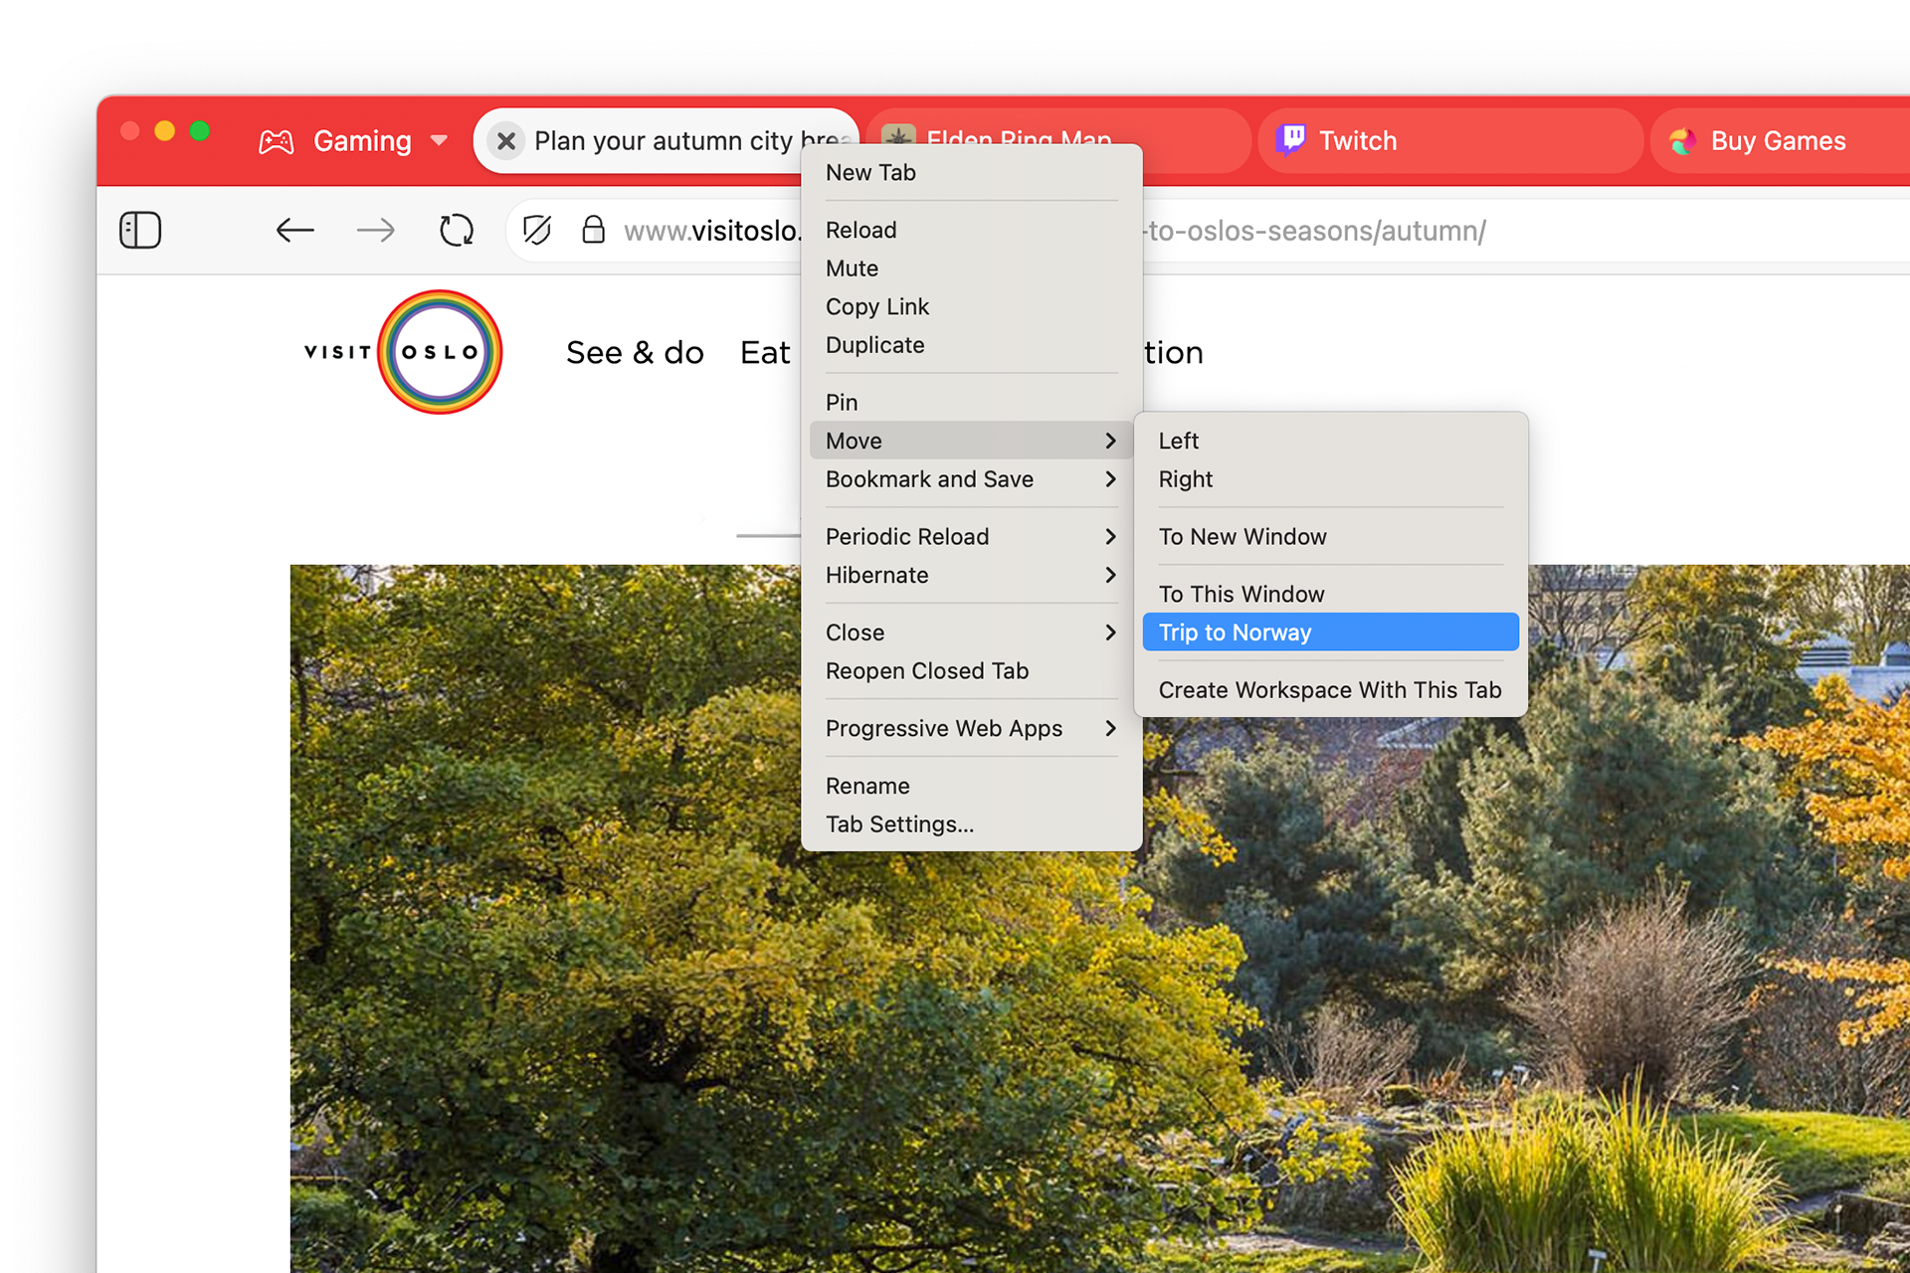This screenshot has width=1910, height=1273.
Task: Switch to the Buy Games tab
Action: tap(1781, 141)
